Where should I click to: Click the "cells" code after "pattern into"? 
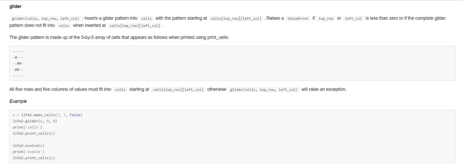pyautogui.click(x=146, y=18)
